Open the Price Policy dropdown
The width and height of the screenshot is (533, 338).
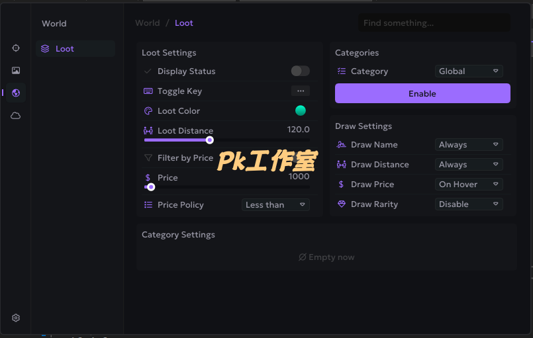(x=275, y=204)
